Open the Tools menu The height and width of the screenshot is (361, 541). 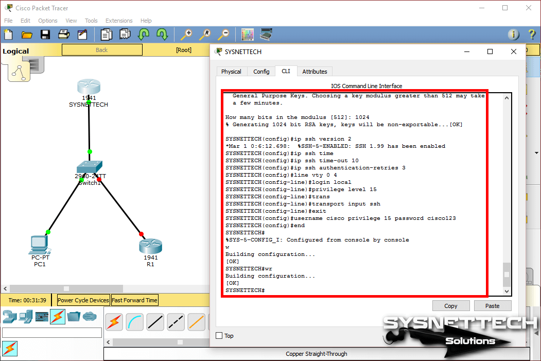[x=91, y=21]
